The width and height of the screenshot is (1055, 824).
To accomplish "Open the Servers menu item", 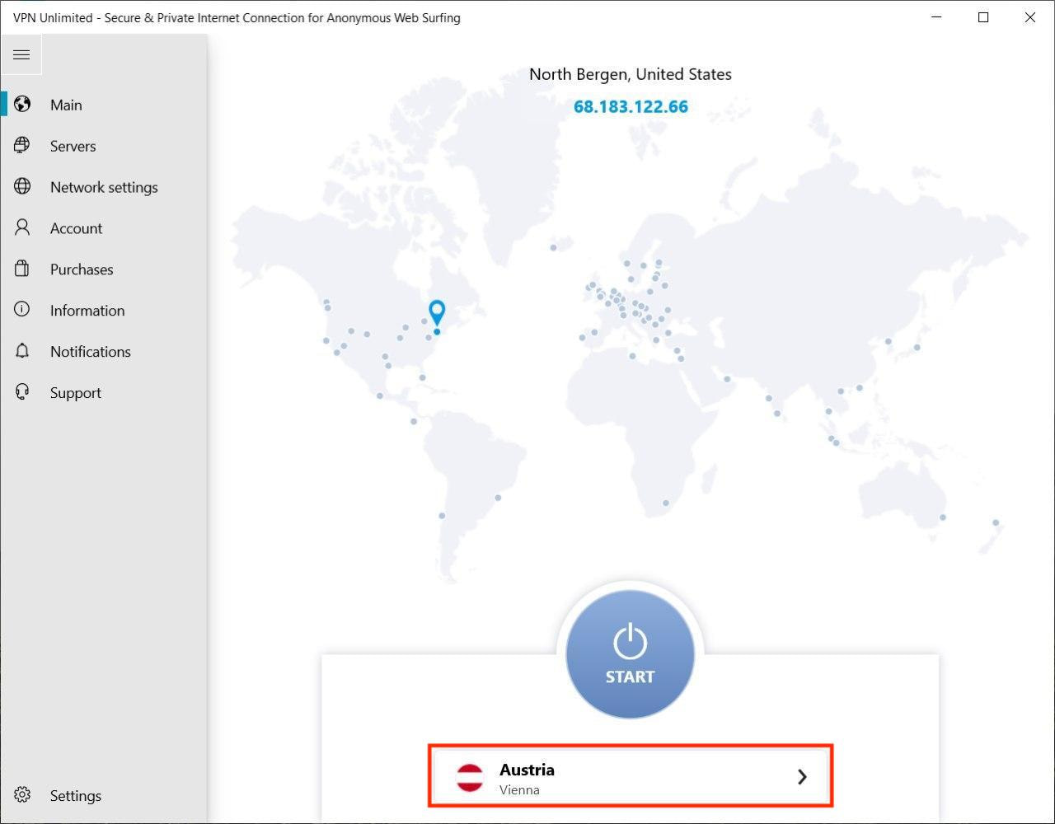I will (x=73, y=146).
